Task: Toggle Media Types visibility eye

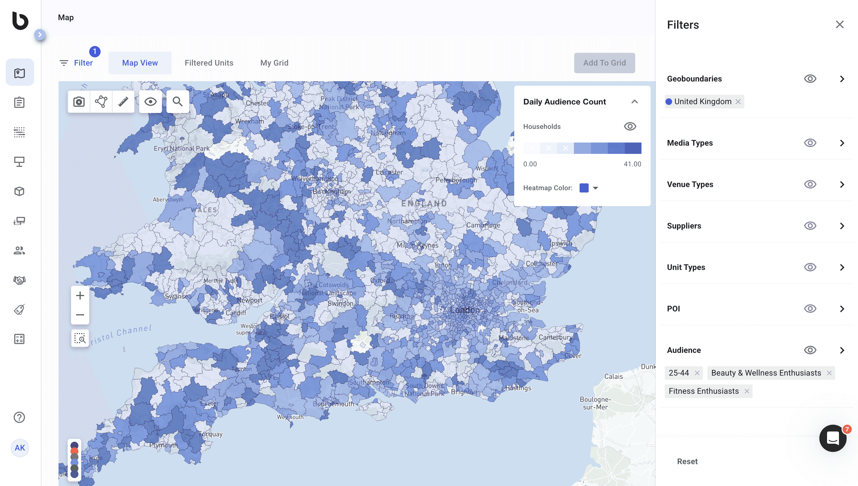Action: click(810, 143)
